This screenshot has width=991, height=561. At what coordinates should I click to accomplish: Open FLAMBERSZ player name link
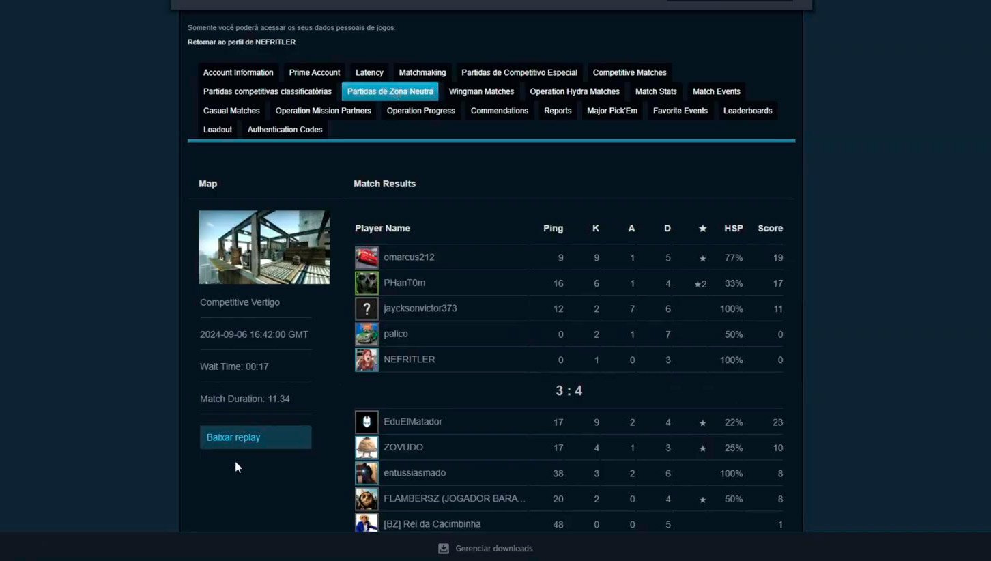click(455, 499)
